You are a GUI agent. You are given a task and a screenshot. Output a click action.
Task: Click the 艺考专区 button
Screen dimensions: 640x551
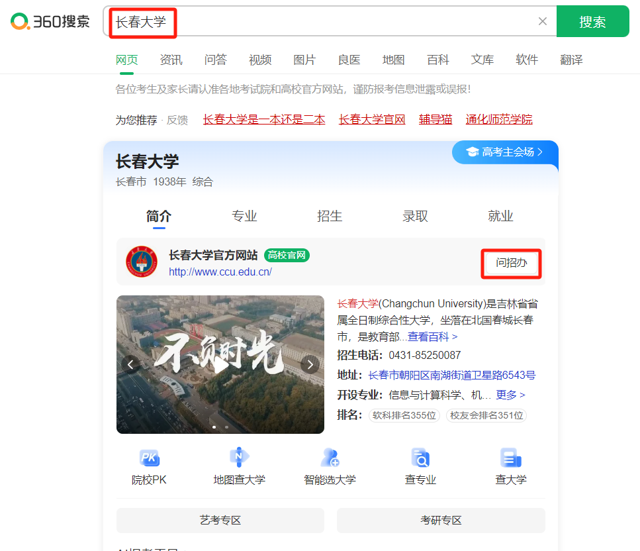220,521
